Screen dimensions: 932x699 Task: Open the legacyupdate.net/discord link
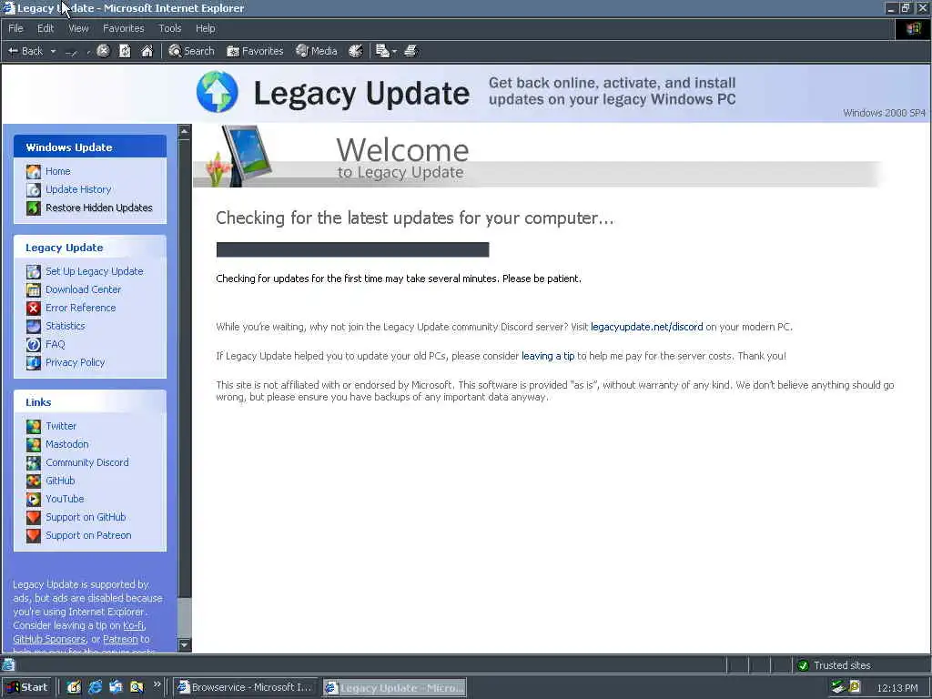(647, 327)
